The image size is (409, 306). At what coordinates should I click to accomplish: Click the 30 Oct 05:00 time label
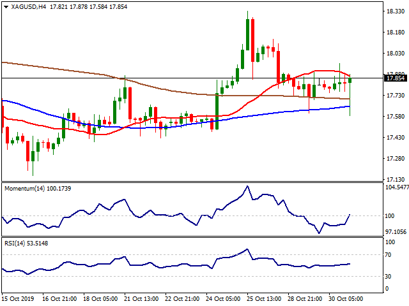(x=346, y=298)
